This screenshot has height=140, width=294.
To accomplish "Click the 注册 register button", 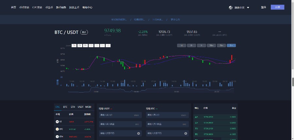I will click(277, 7).
